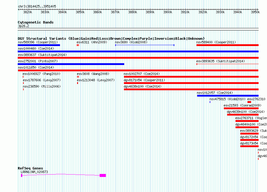
Task: Click the esv2763711 variant label
Action: pyautogui.click(x=251, y=118)
